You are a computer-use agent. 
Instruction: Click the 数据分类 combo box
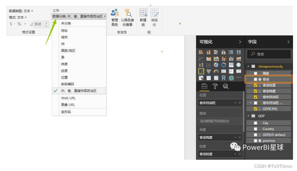click(x=79, y=17)
